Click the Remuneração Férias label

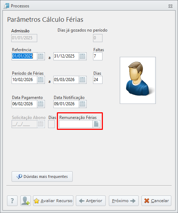click(x=78, y=118)
